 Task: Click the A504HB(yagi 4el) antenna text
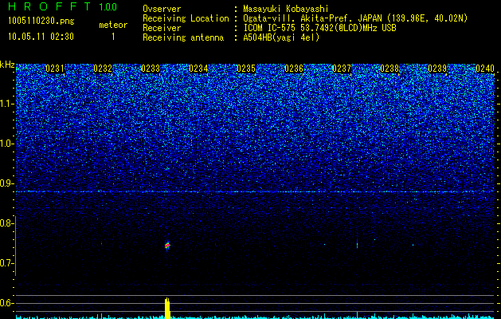281,37
